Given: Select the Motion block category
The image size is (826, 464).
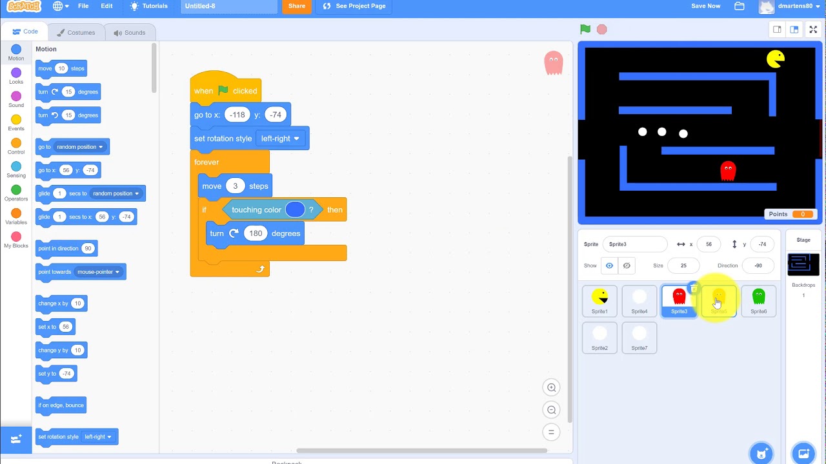Looking at the screenshot, I should tap(16, 53).
